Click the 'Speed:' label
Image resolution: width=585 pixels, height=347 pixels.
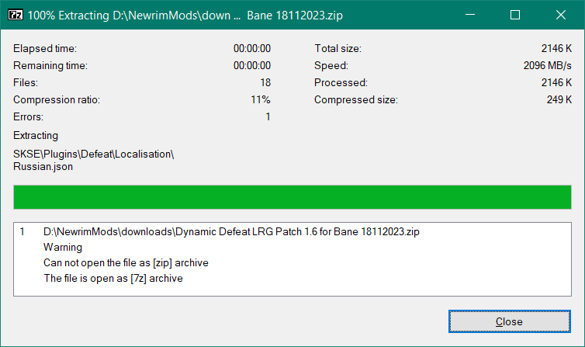[x=331, y=66]
